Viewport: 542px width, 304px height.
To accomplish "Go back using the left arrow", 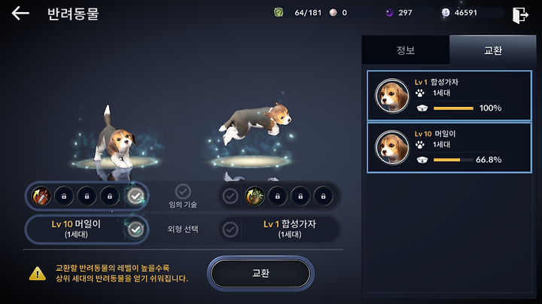I will click(x=20, y=14).
